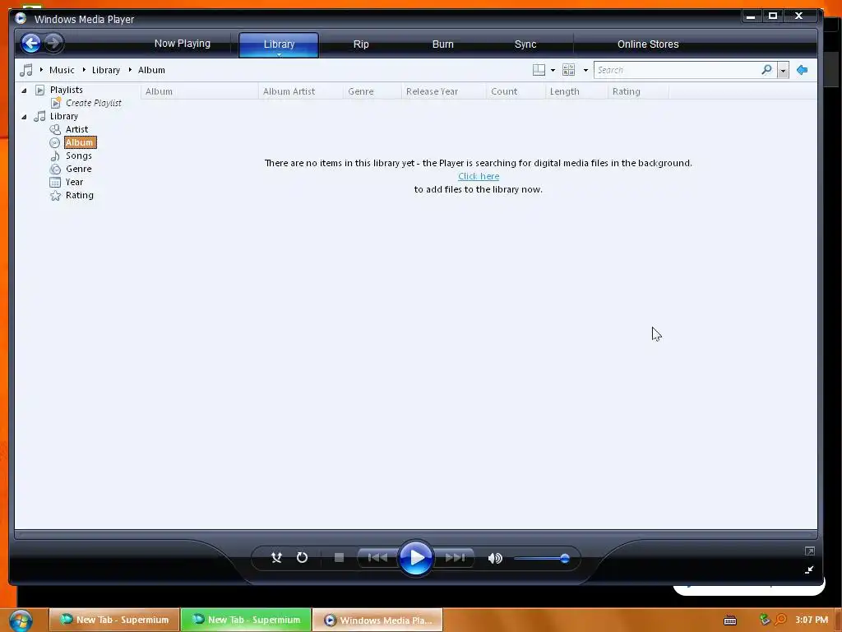This screenshot has width=842, height=632.
Task: Sort by the Length column header
Action: 576,91
